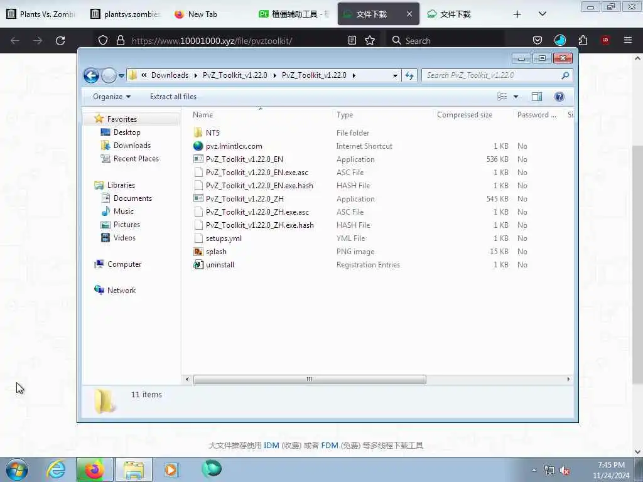The image size is (643, 482).
Task: Open the FDM link on page
Action: [329, 446]
